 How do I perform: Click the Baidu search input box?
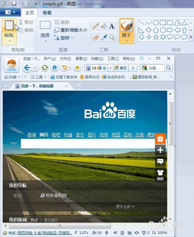point(88,143)
